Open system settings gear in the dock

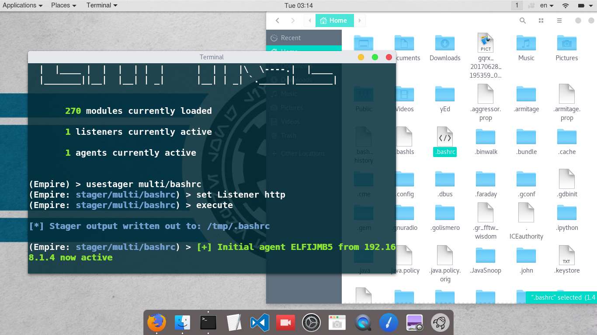311,323
